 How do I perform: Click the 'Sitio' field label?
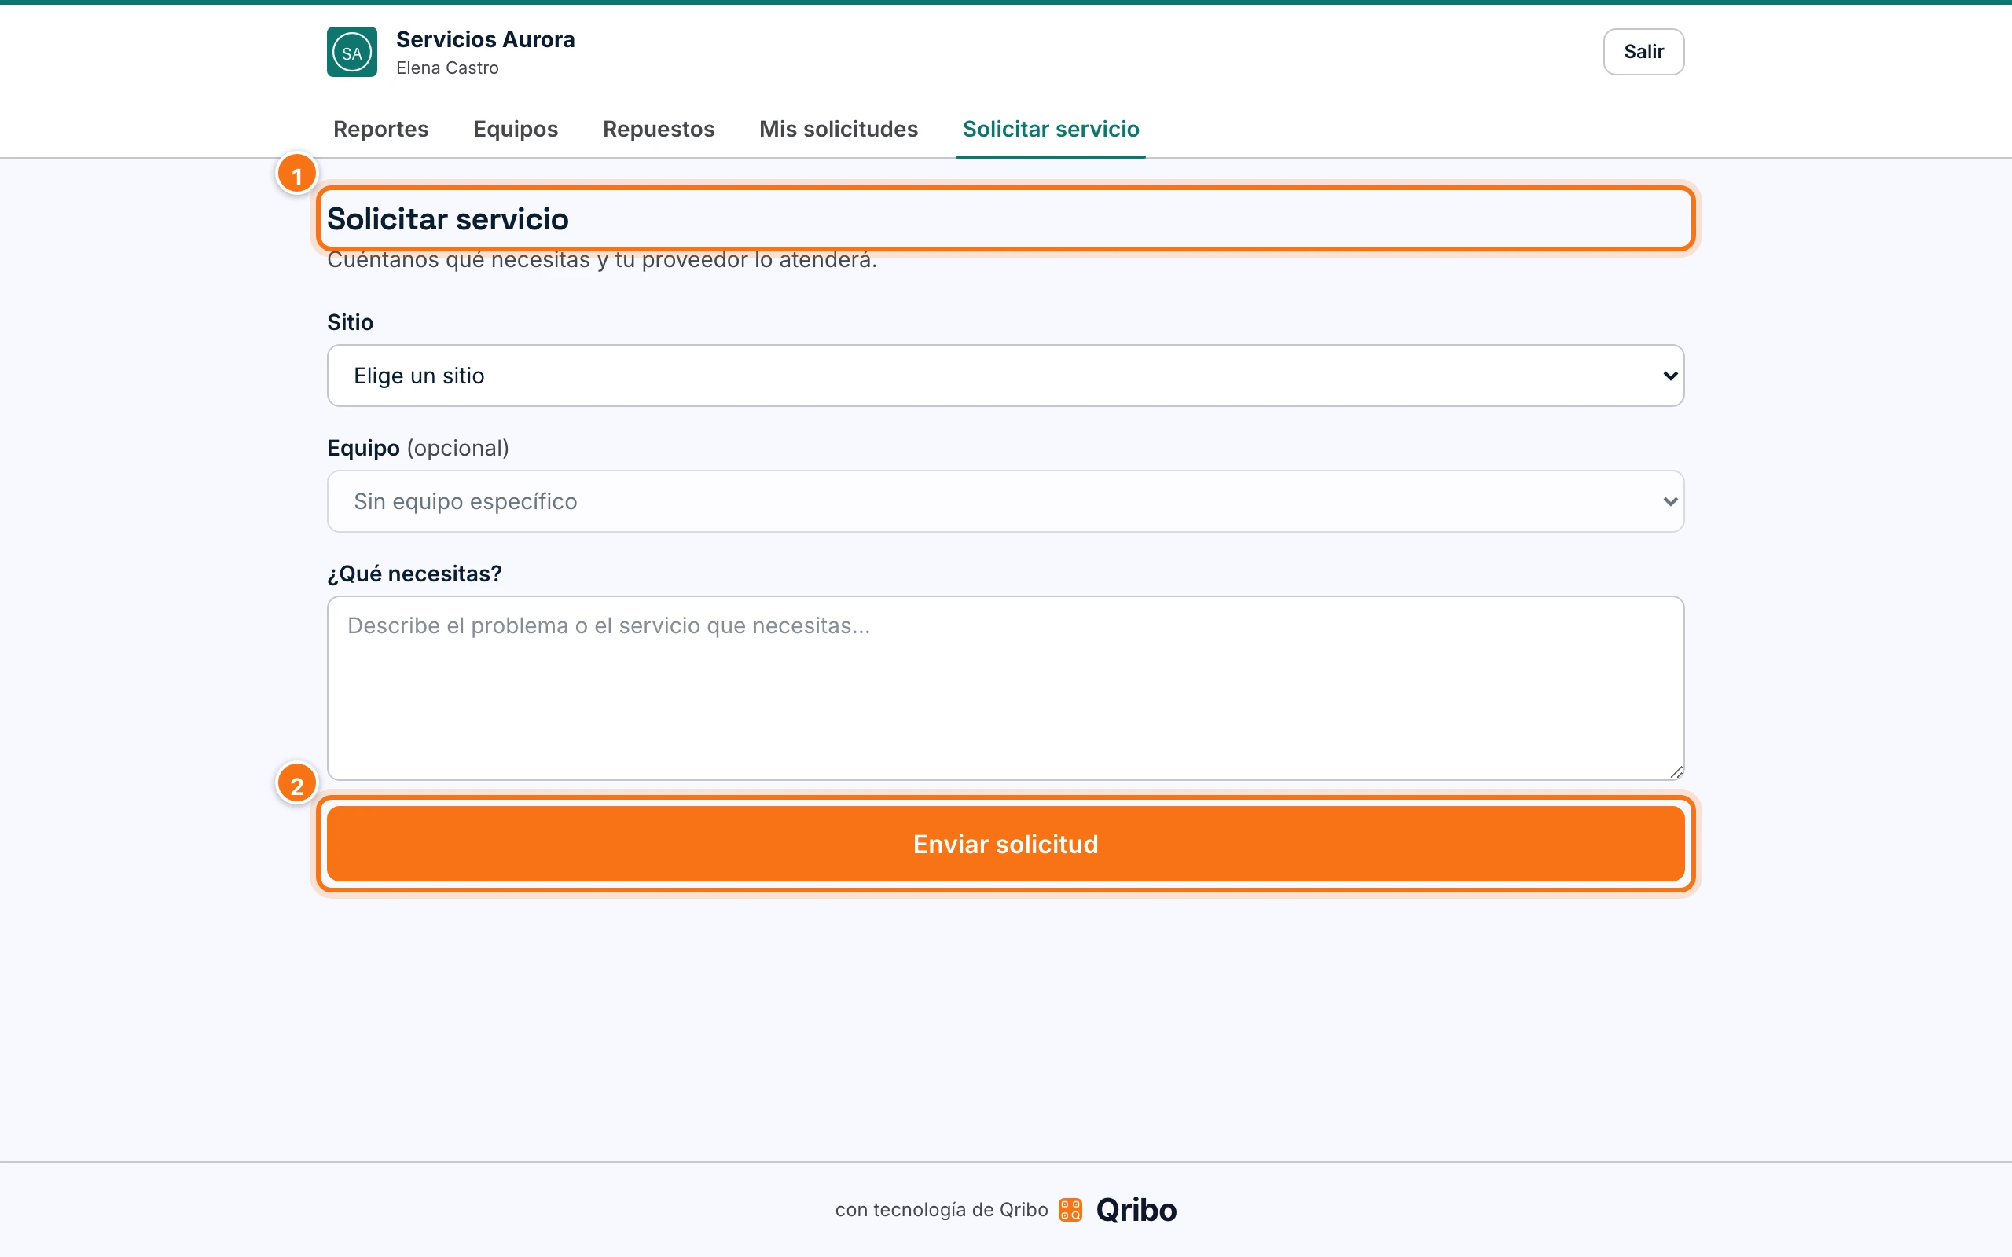click(x=350, y=323)
